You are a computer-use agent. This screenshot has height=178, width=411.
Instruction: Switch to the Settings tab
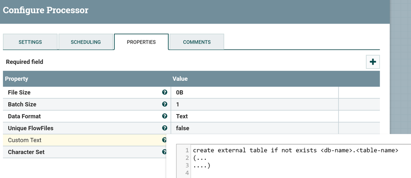click(30, 42)
